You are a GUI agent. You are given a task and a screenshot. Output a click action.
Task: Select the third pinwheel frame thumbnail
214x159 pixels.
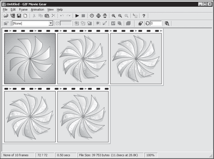pos(136,58)
